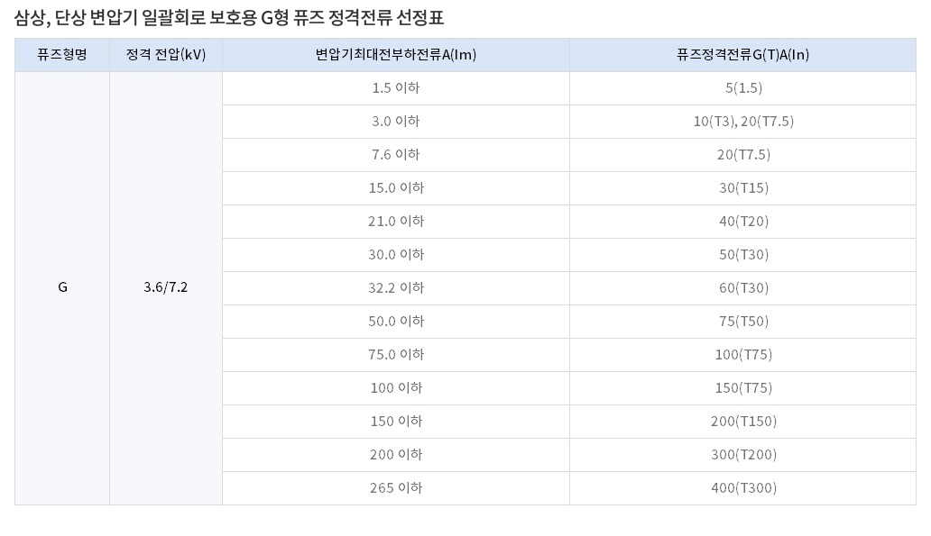Image resolution: width=931 pixels, height=536 pixels.
Task: Click the 100(T75) fuse rating cell
Action: [x=743, y=354]
